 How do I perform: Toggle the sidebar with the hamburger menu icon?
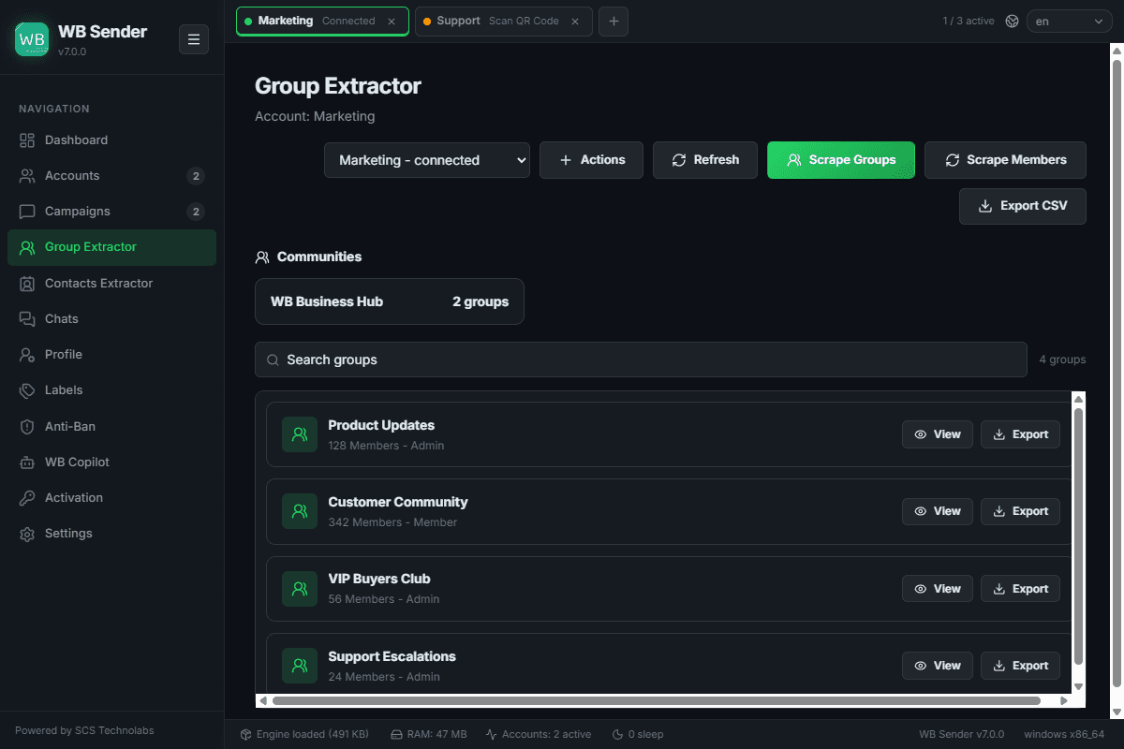point(194,39)
